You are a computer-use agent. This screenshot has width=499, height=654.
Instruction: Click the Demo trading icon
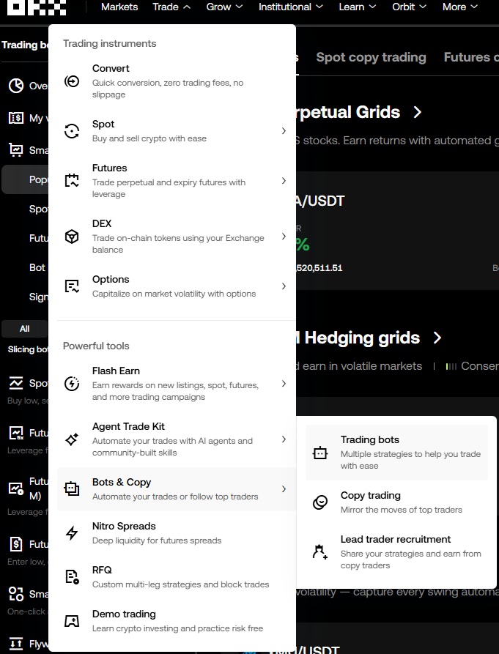click(72, 621)
